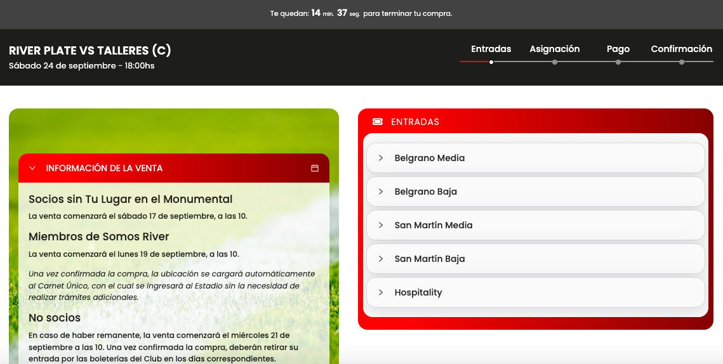Click the ENTRADAS panel title
The image size is (723, 364).
pyautogui.click(x=415, y=122)
